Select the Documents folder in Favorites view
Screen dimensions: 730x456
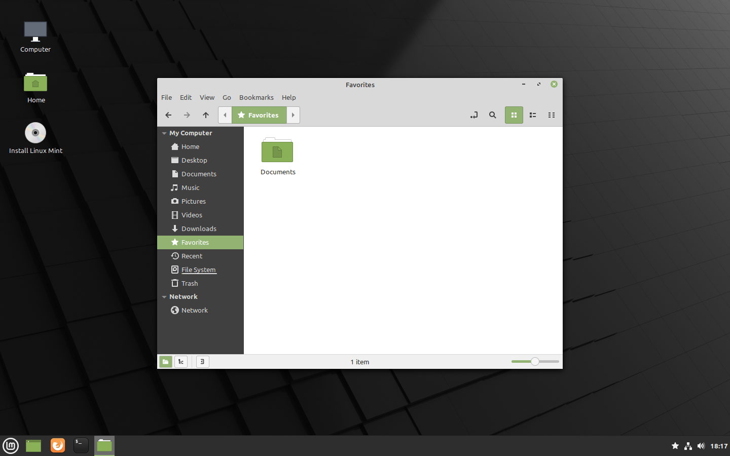(x=278, y=157)
